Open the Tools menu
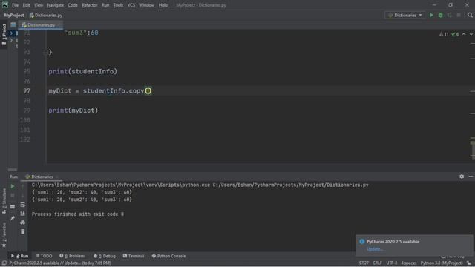Image resolution: width=475 pixels, height=267 pixels. (118, 5)
